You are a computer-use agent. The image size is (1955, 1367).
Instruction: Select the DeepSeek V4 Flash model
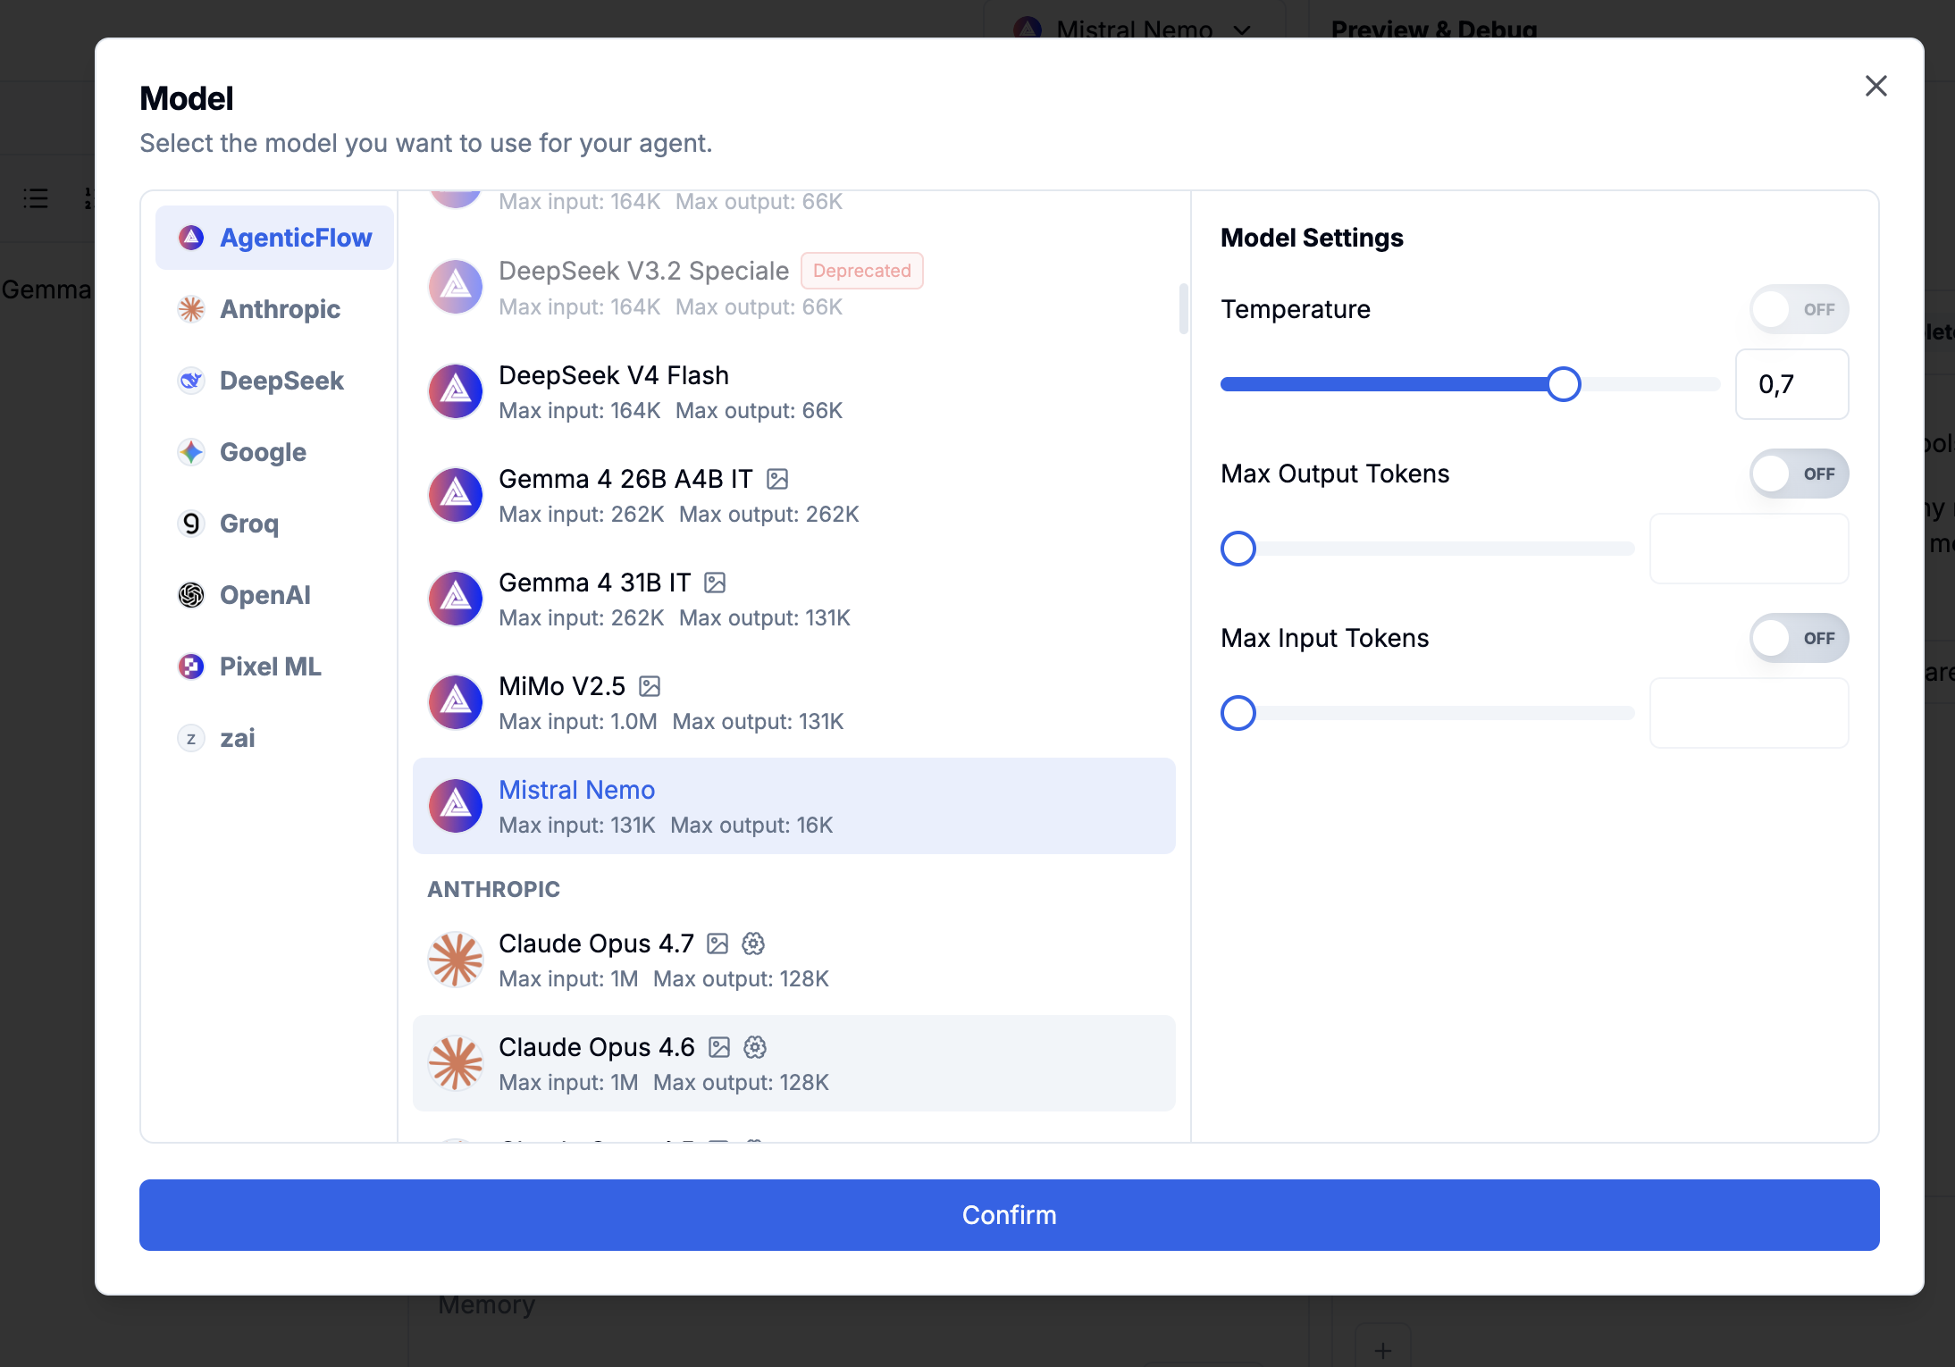click(794, 391)
